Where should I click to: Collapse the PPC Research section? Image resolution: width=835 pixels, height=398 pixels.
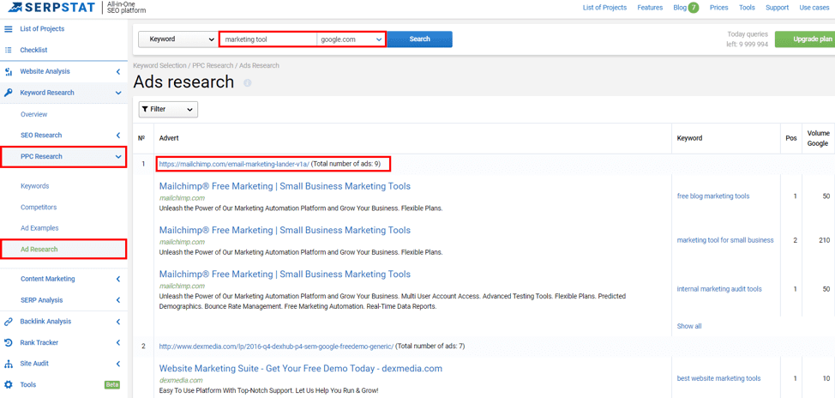118,157
